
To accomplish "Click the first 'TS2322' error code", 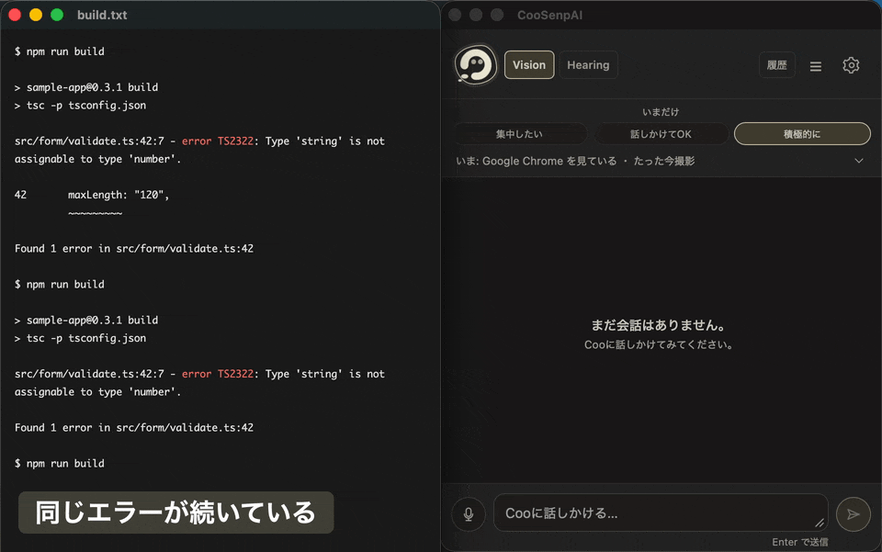I will [x=235, y=141].
